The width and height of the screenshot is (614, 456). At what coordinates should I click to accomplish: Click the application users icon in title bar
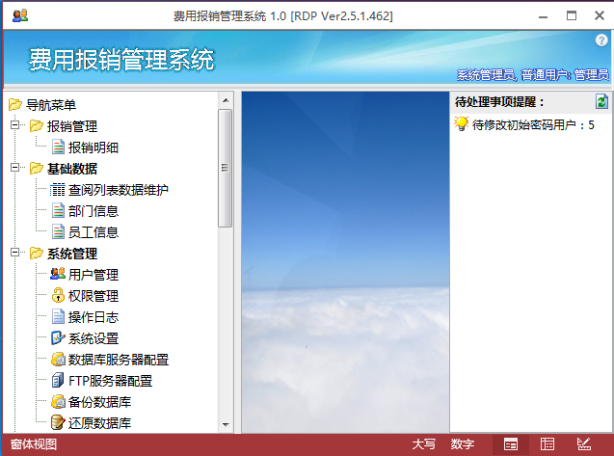pos(20,15)
